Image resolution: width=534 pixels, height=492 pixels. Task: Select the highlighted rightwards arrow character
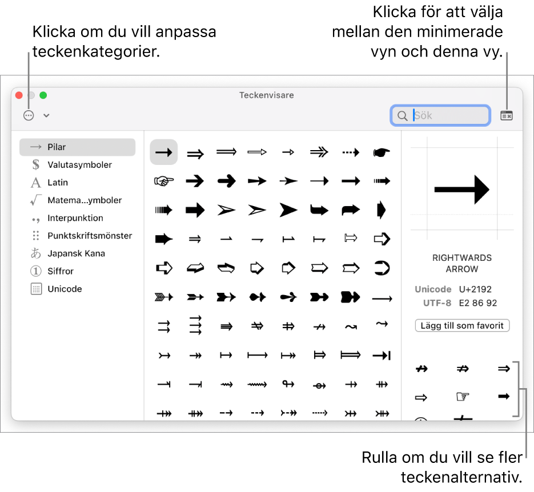164,152
